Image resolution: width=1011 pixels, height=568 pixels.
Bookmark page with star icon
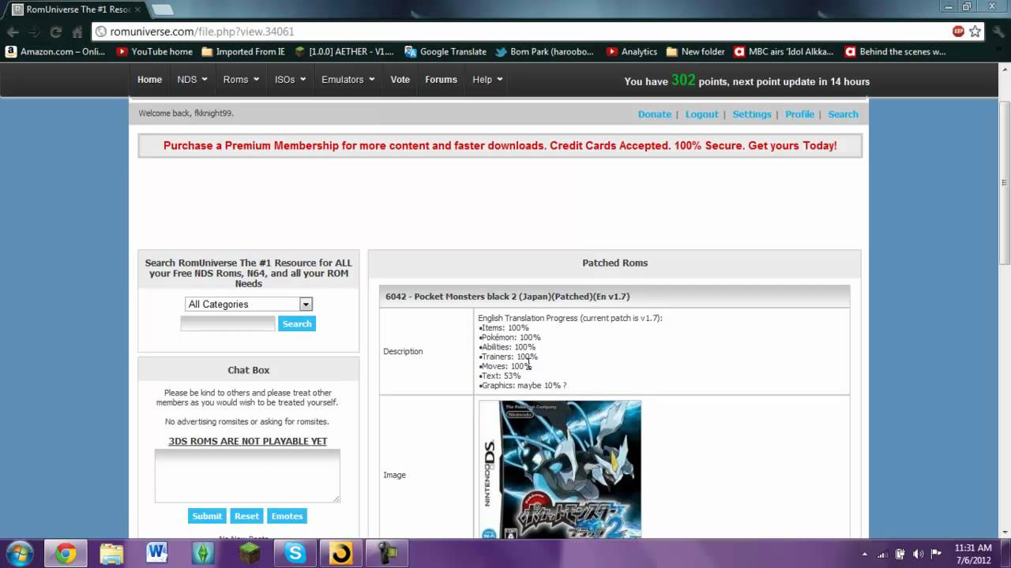tap(975, 32)
